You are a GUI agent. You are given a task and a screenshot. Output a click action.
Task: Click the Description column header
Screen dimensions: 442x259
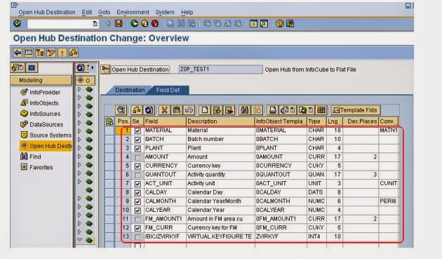click(x=220, y=121)
